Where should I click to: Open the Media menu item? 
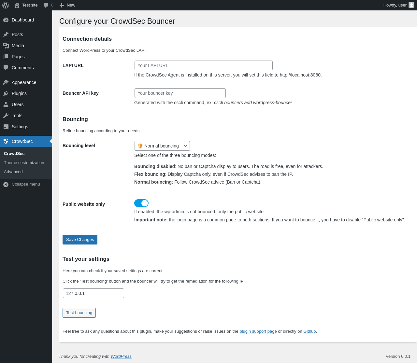tap(26, 46)
